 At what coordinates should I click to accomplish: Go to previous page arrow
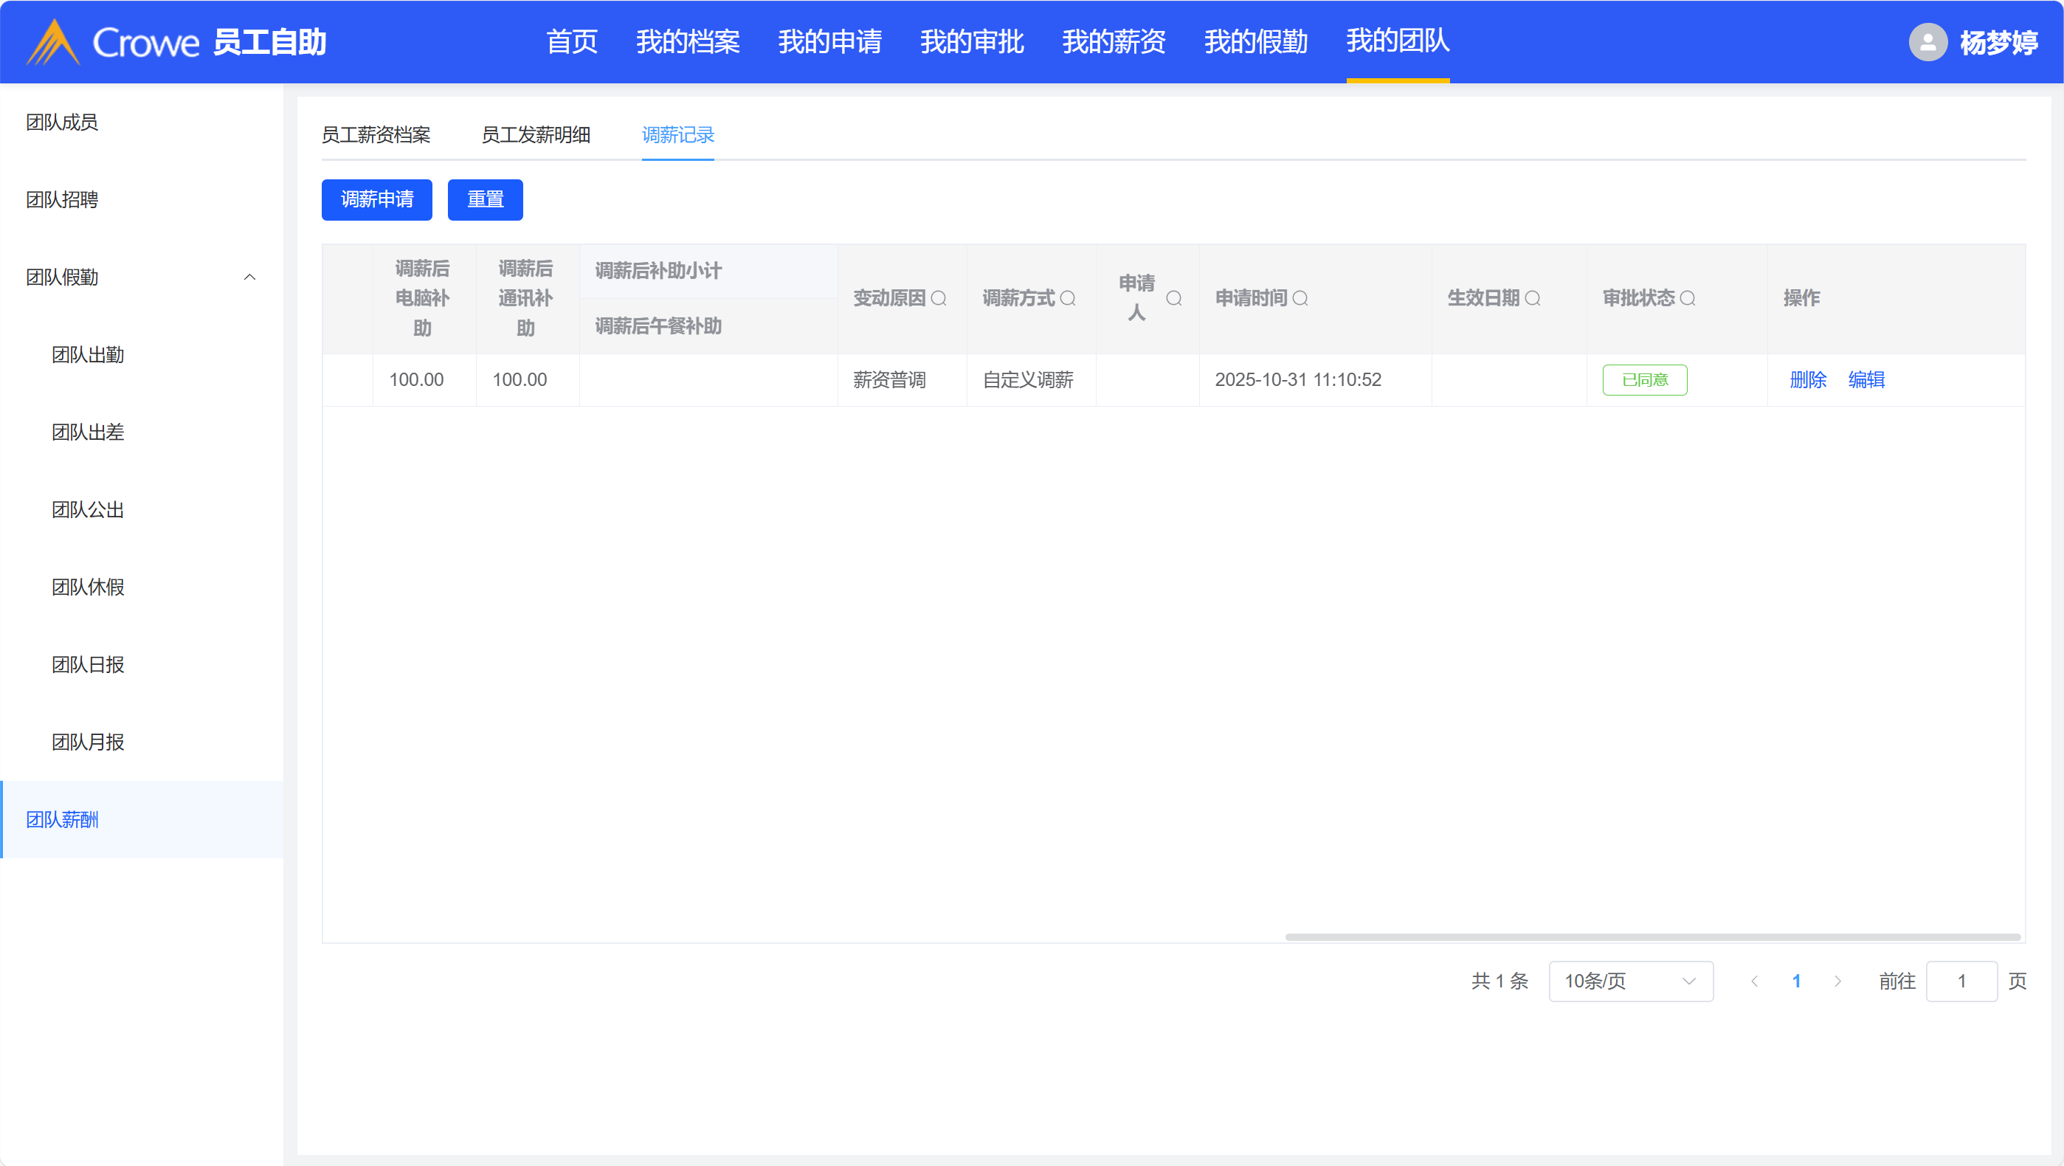1755,981
